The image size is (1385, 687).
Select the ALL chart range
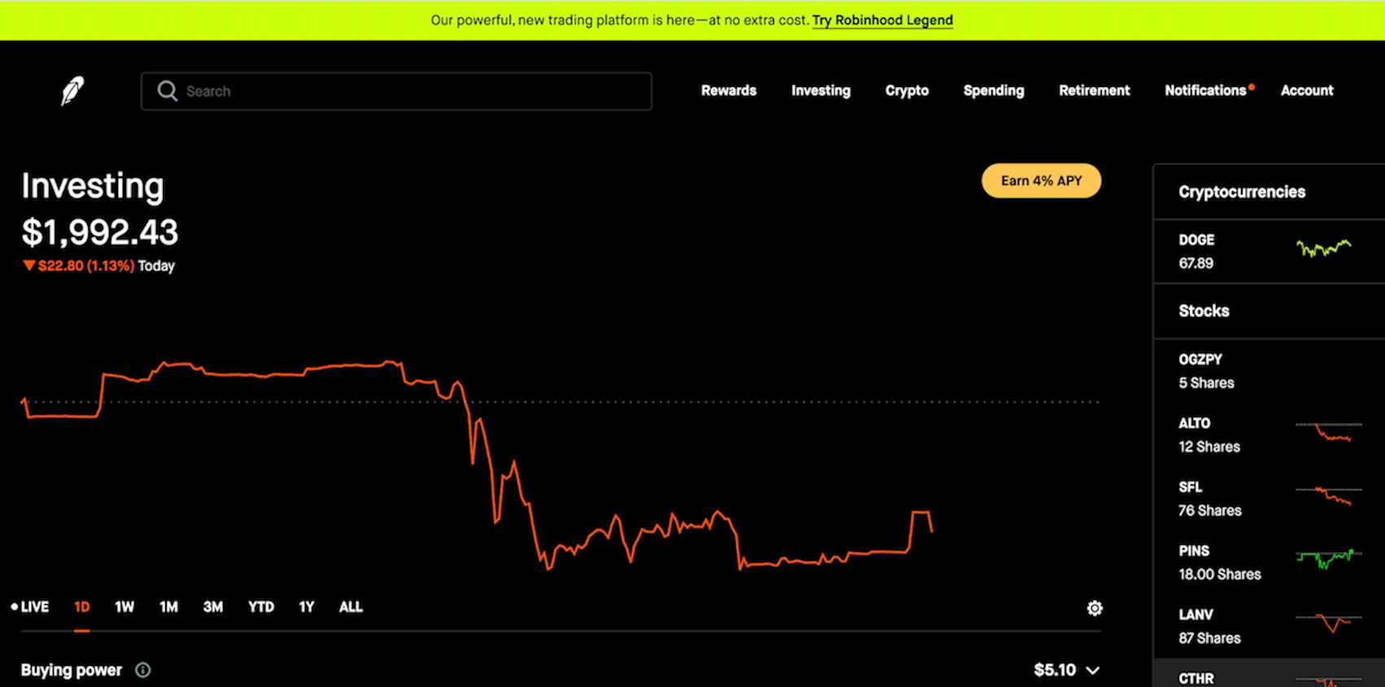[351, 607]
